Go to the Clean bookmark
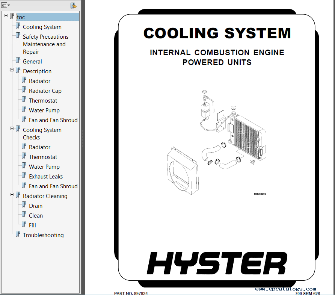The width and height of the screenshot is (335, 295). [36, 216]
